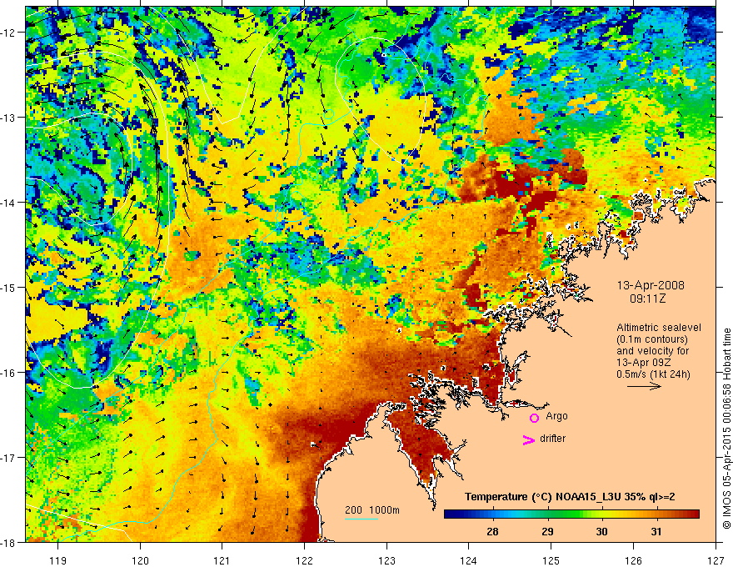This screenshot has width=733, height=567.
Task: Click longitude label 126
Action: (633, 560)
